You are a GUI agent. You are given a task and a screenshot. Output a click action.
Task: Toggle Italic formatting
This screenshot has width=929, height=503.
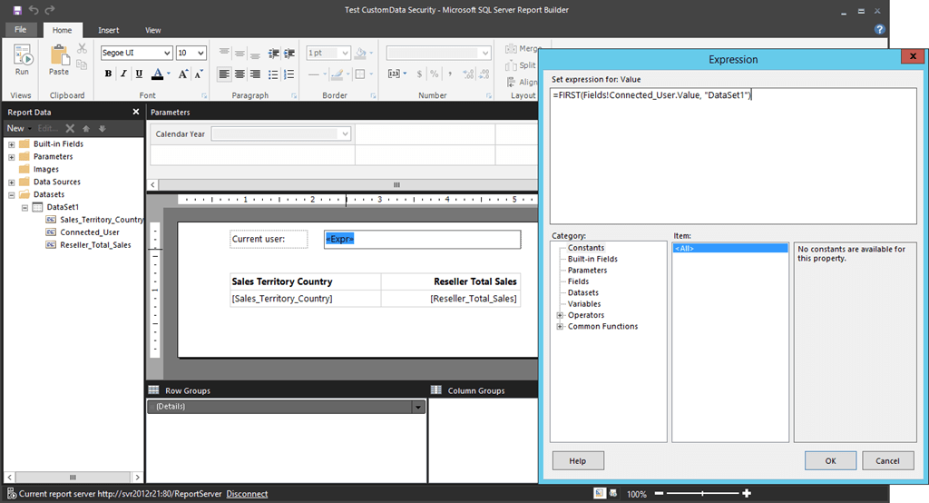coord(123,74)
